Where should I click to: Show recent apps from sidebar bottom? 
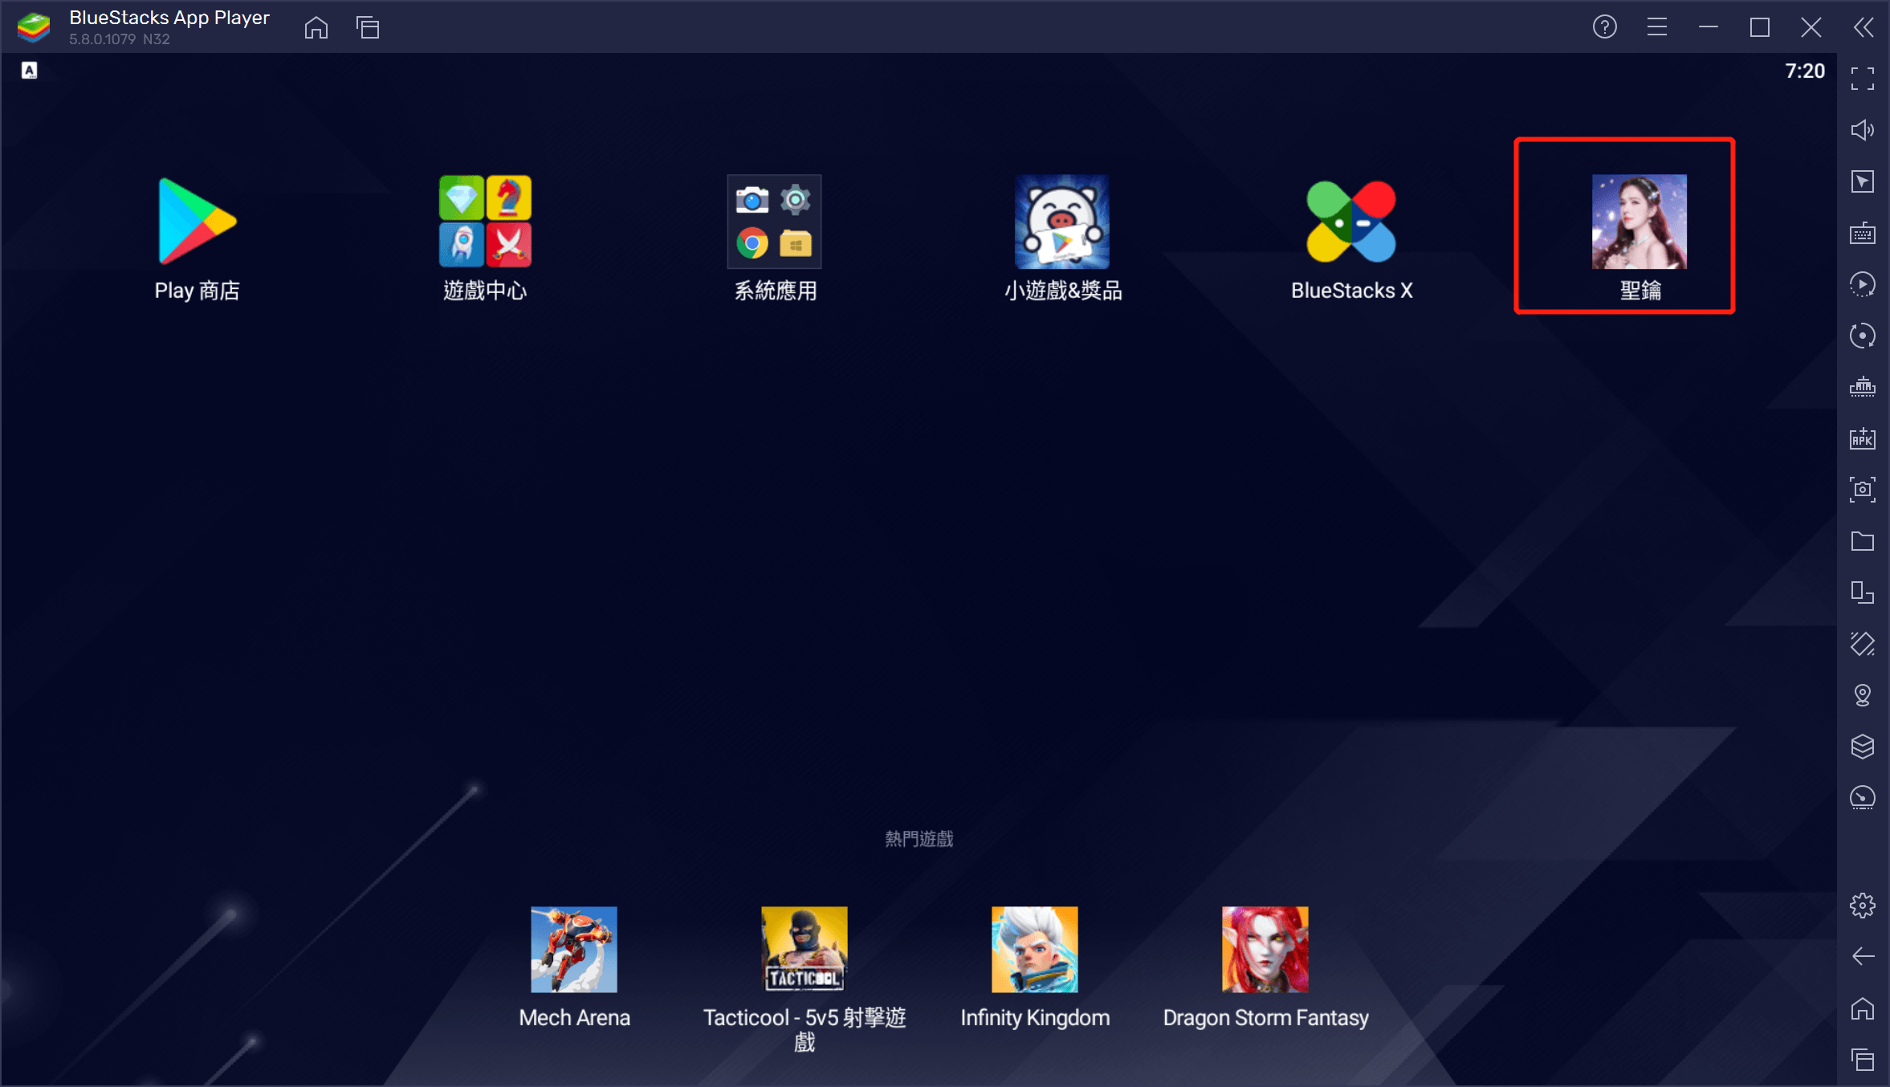coord(1863,1060)
